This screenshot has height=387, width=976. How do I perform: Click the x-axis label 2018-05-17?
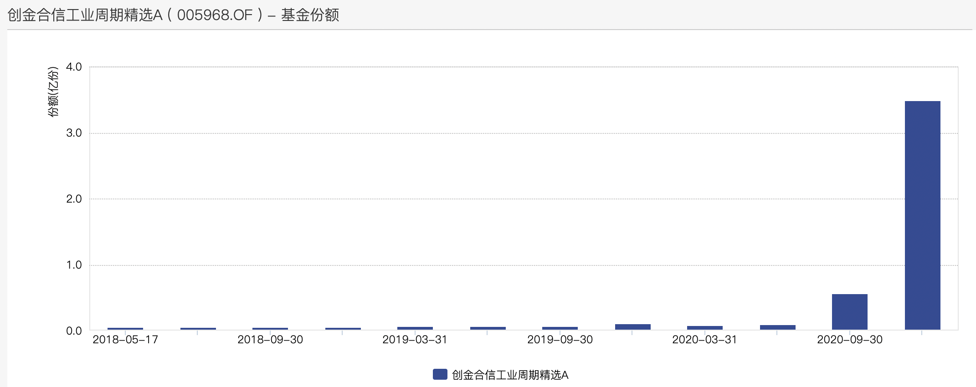125,340
